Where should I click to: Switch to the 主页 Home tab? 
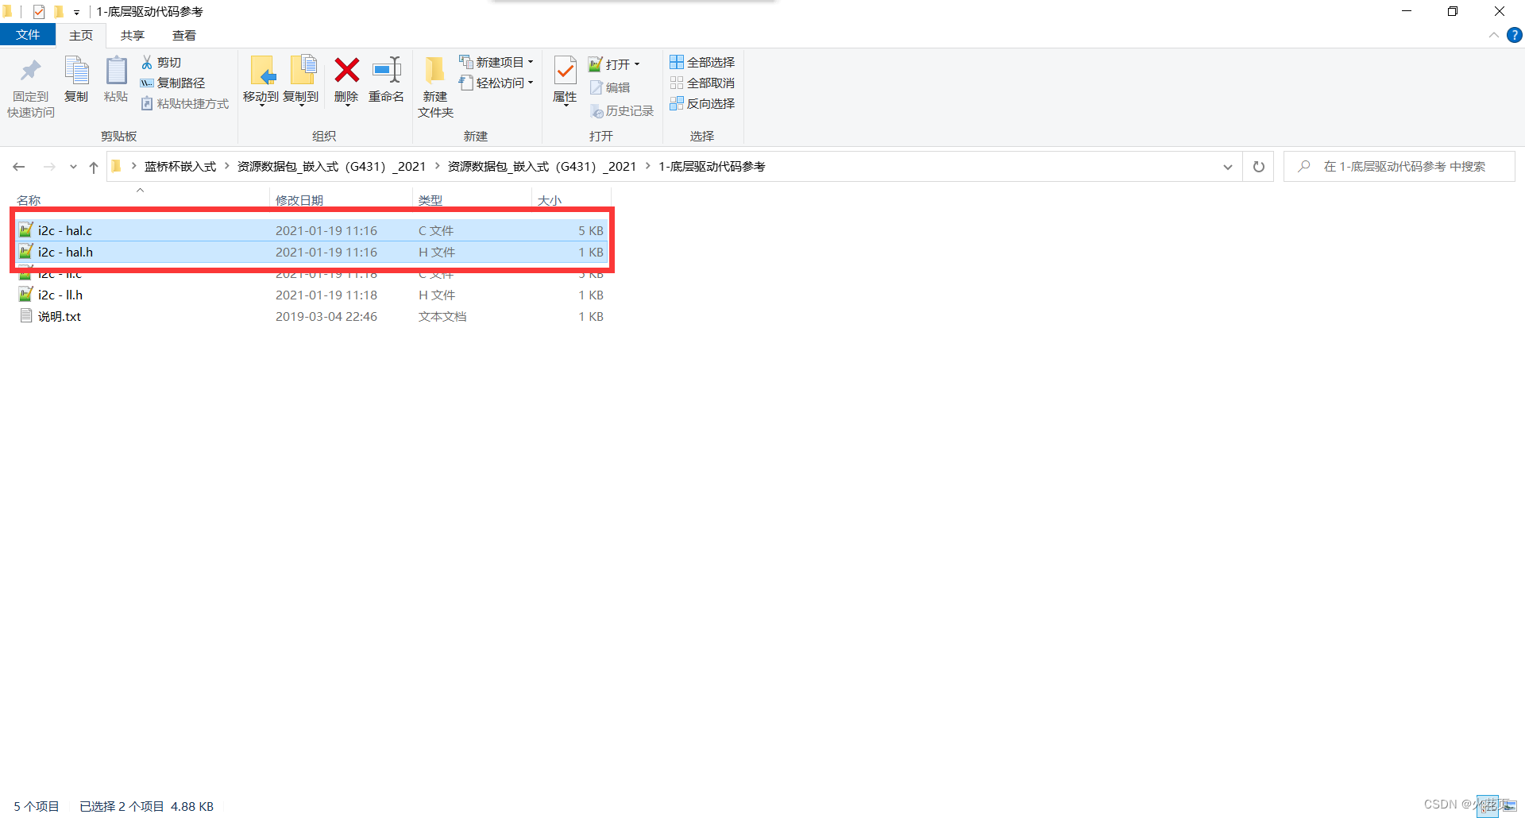[x=81, y=35]
